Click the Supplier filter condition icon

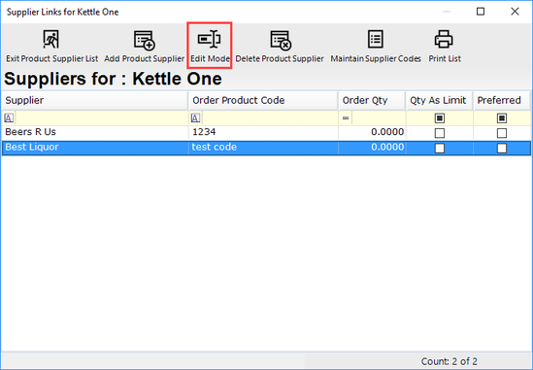9,118
